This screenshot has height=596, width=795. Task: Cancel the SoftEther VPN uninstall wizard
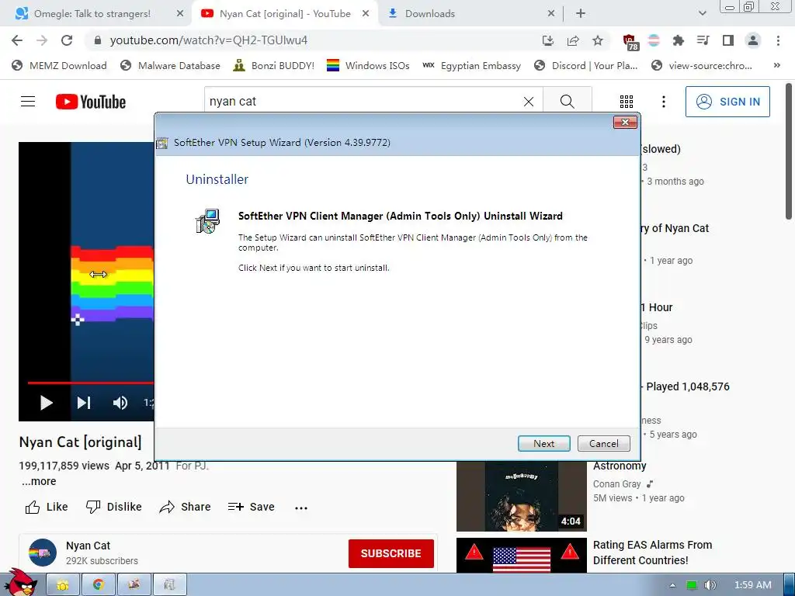(x=603, y=443)
